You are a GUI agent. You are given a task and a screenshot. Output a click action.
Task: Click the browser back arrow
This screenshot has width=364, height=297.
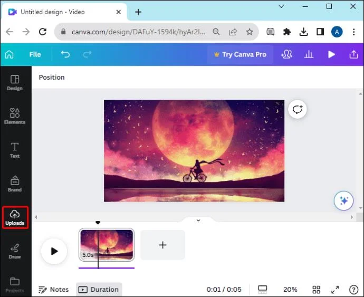(x=9, y=32)
